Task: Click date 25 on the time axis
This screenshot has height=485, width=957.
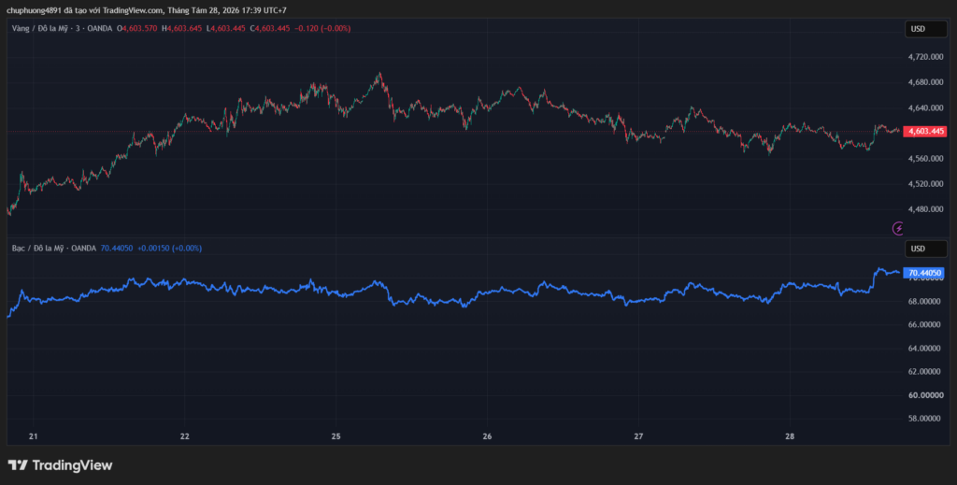Action: pyautogui.click(x=336, y=436)
